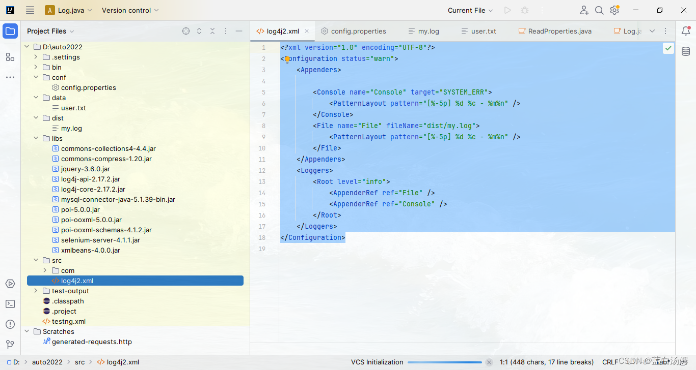Click the inspection green checkmark widget
The width and height of the screenshot is (696, 370).
tap(668, 48)
